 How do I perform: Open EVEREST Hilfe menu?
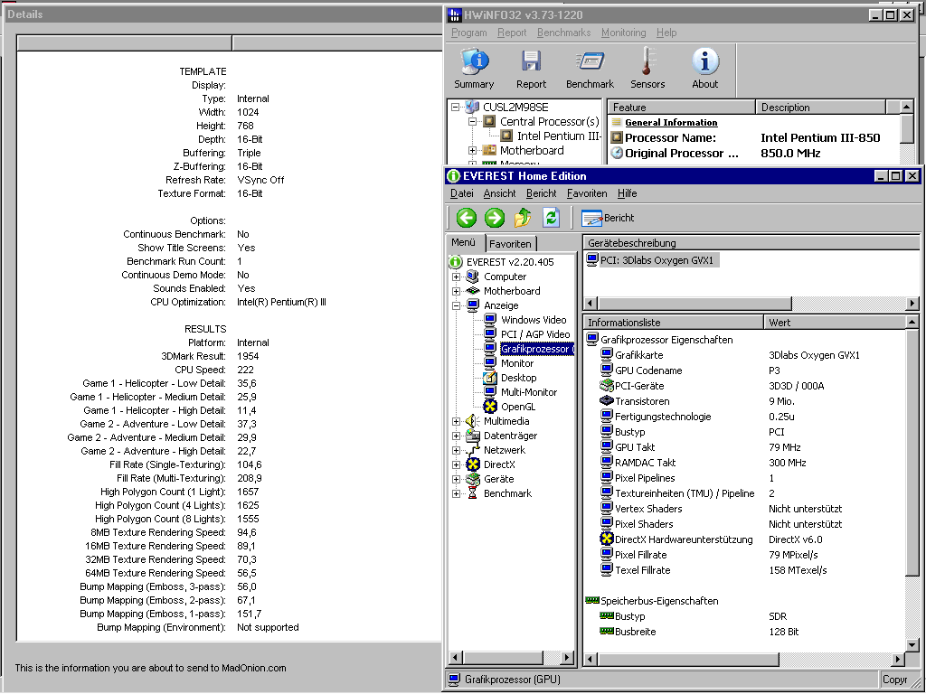click(x=627, y=193)
